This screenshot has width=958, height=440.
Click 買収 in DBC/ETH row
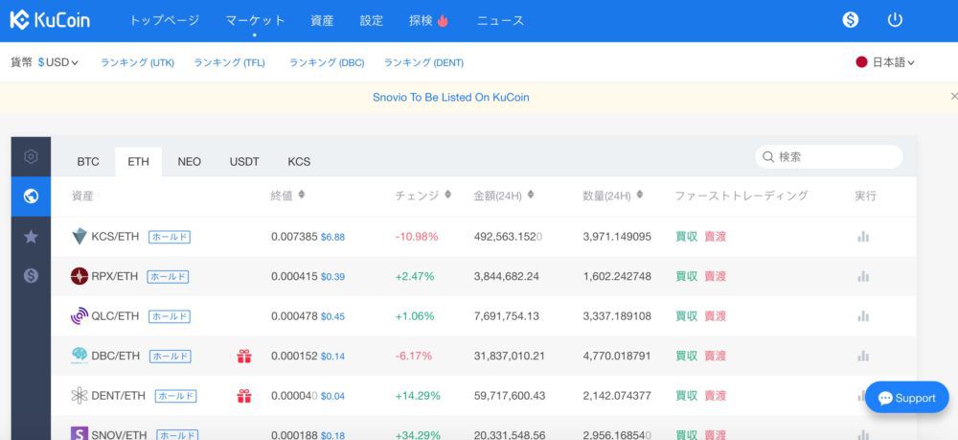click(x=686, y=356)
